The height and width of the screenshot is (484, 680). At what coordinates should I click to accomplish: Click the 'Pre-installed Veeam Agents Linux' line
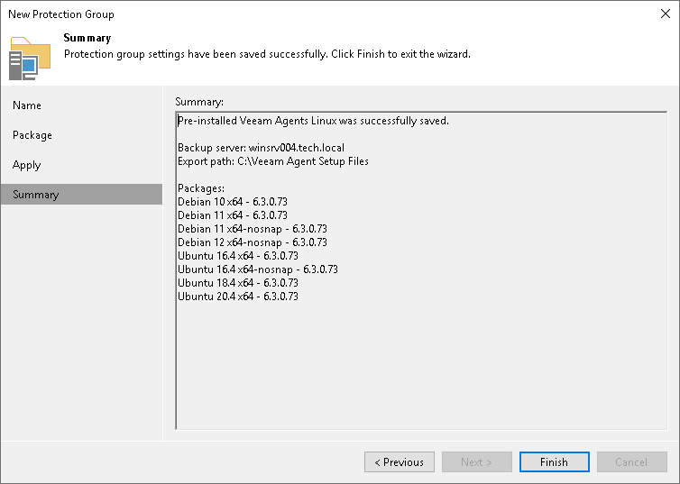(x=313, y=121)
